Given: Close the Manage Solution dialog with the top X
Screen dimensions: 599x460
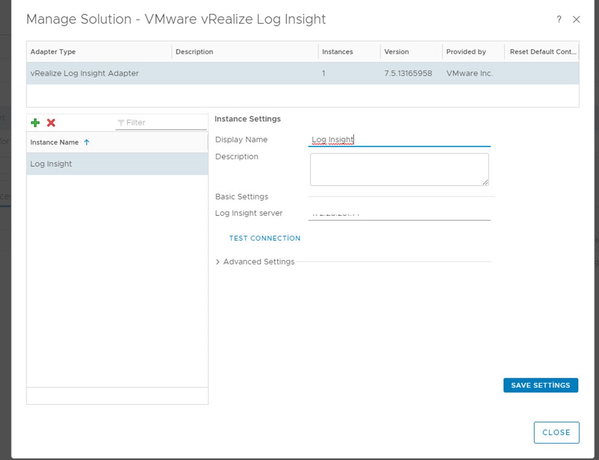Looking at the screenshot, I should click(x=577, y=19).
